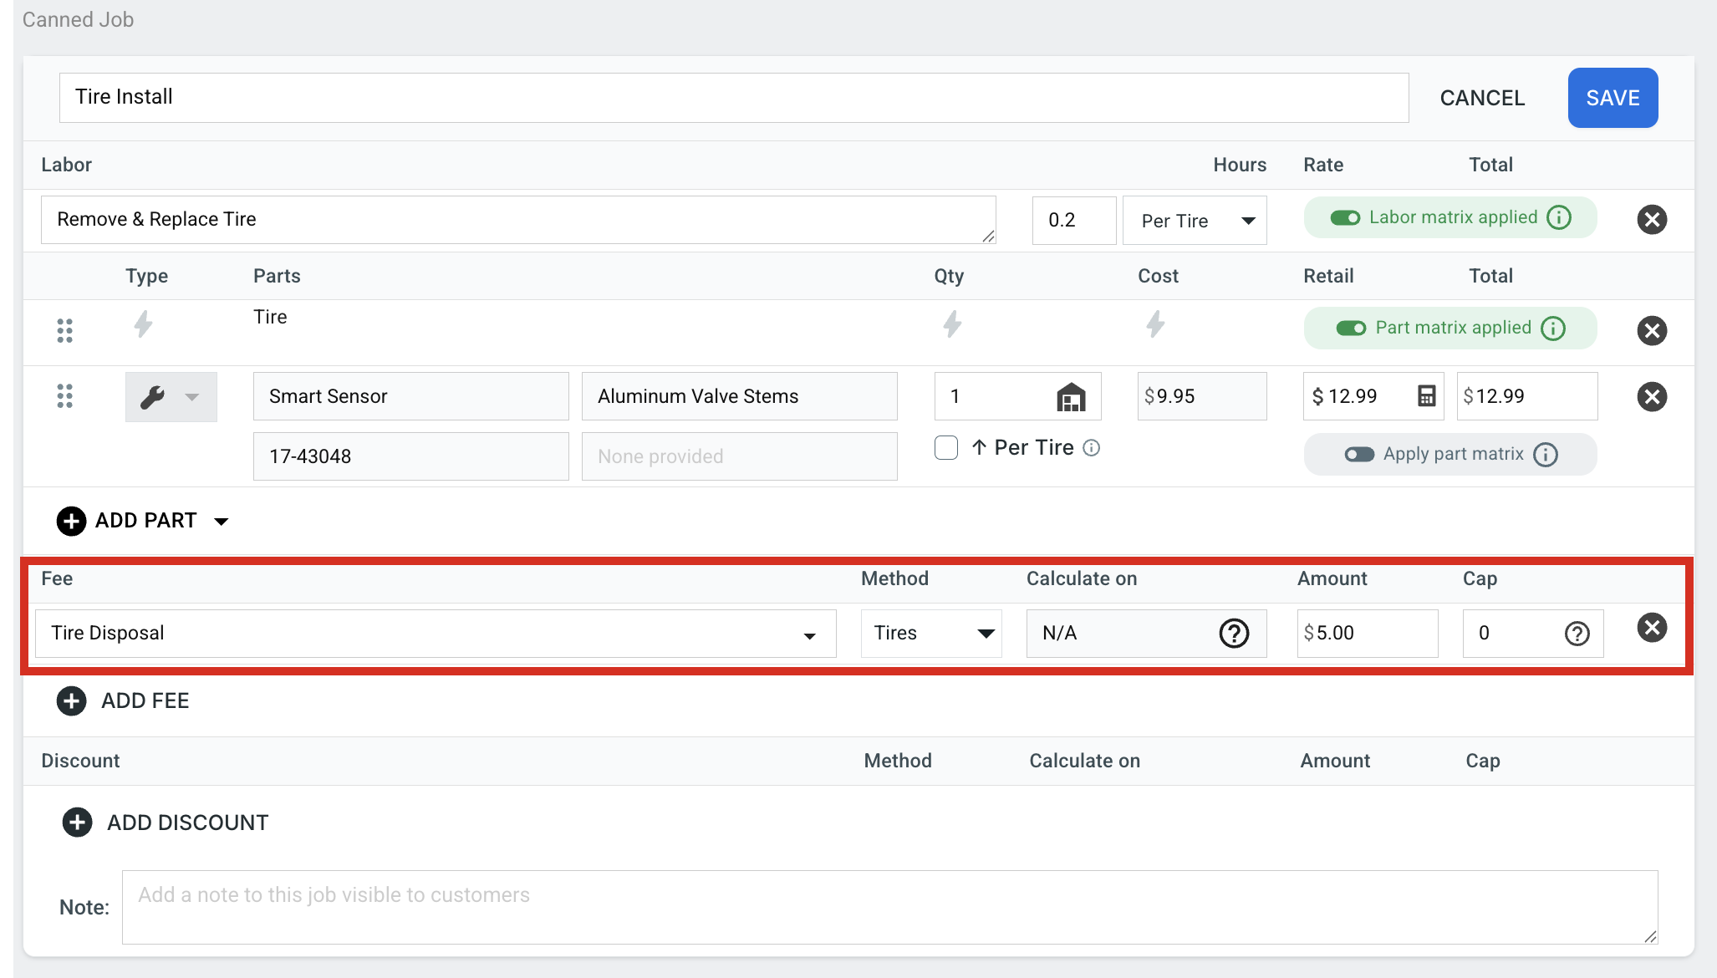
Task: Grab the drag handle for Tire row
Action: click(x=64, y=330)
